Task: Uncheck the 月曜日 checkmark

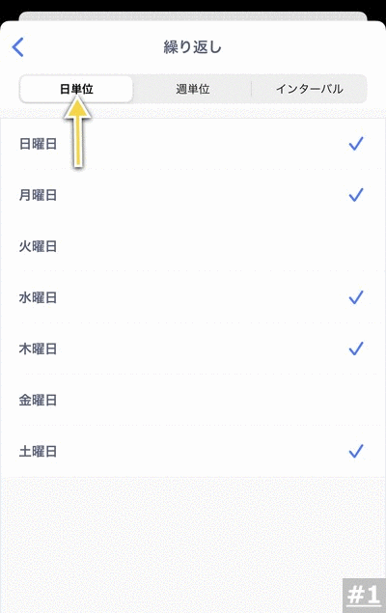Action: tap(356, 195)
